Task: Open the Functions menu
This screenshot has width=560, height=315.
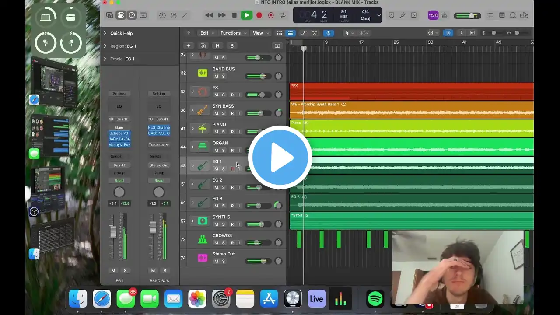Action: point(233,33)
